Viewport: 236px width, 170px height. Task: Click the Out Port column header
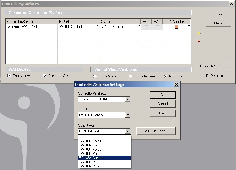tap(120, 22)
